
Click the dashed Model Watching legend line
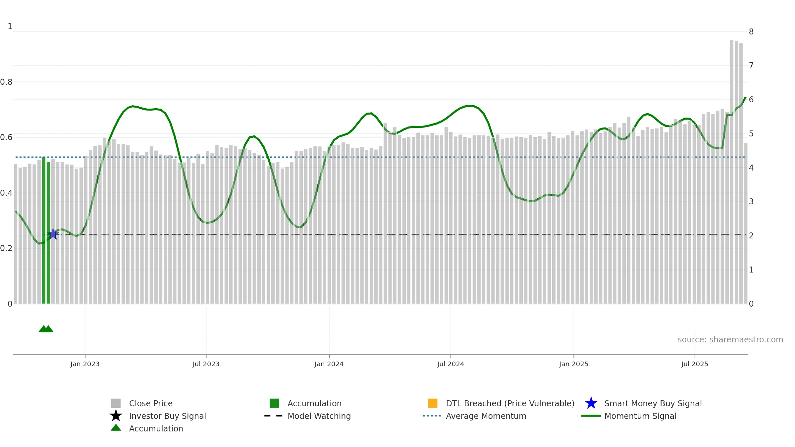[x=273, y=416]
